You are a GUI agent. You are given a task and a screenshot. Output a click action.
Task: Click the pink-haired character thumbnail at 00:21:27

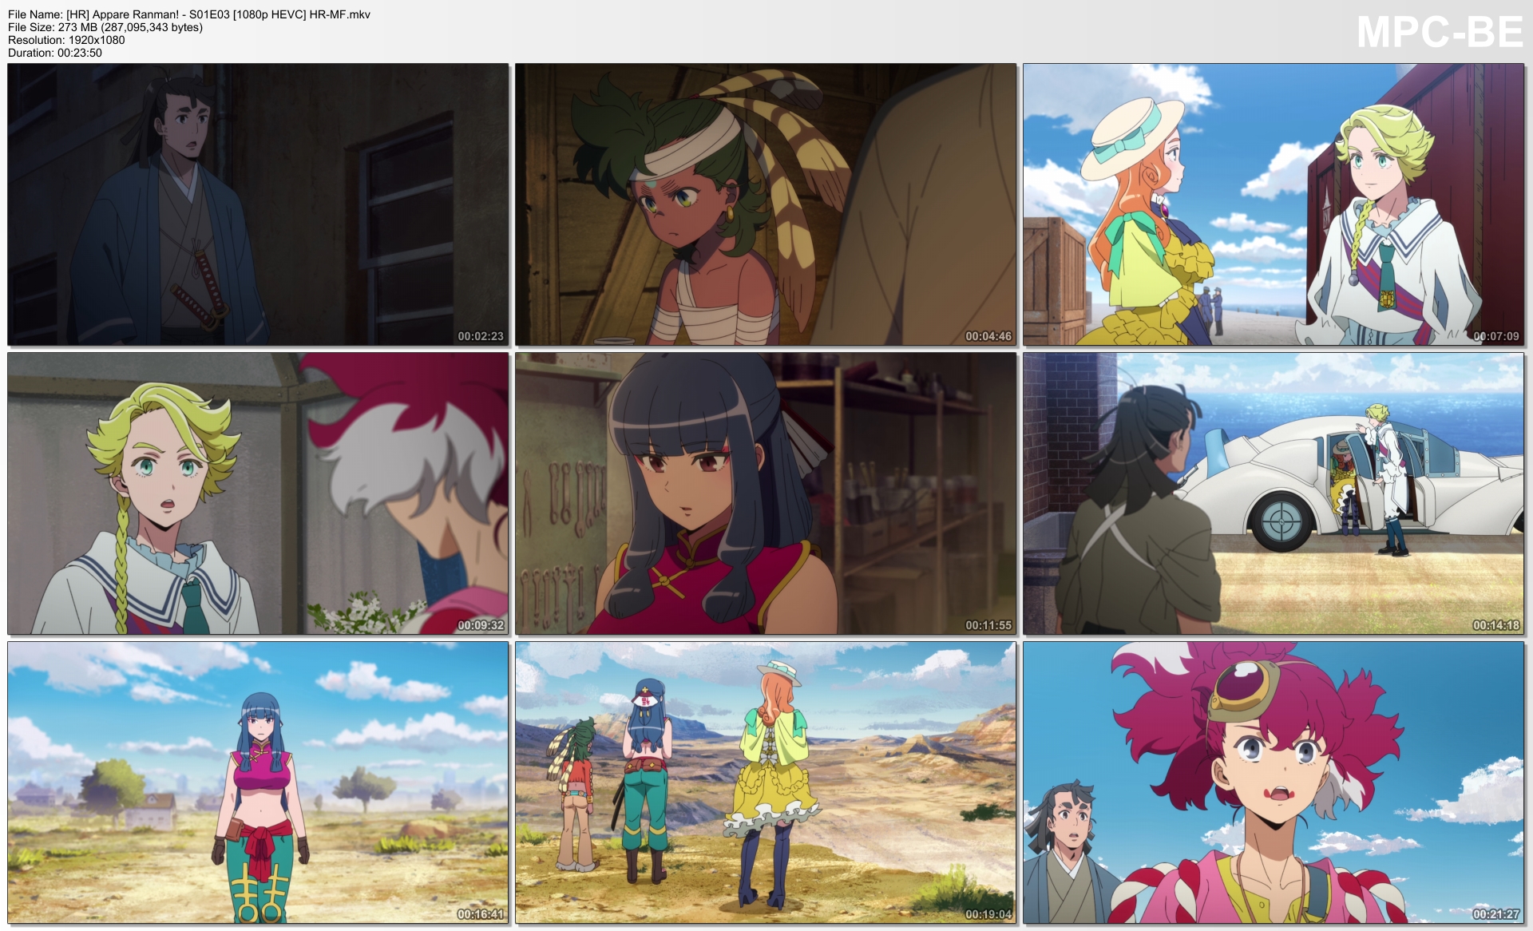coord(1274,782)
